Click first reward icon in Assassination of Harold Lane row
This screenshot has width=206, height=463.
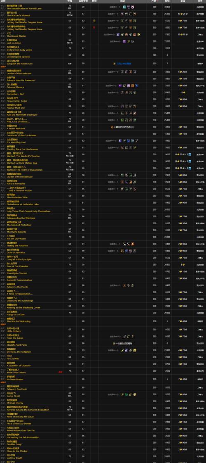(124, 7)
